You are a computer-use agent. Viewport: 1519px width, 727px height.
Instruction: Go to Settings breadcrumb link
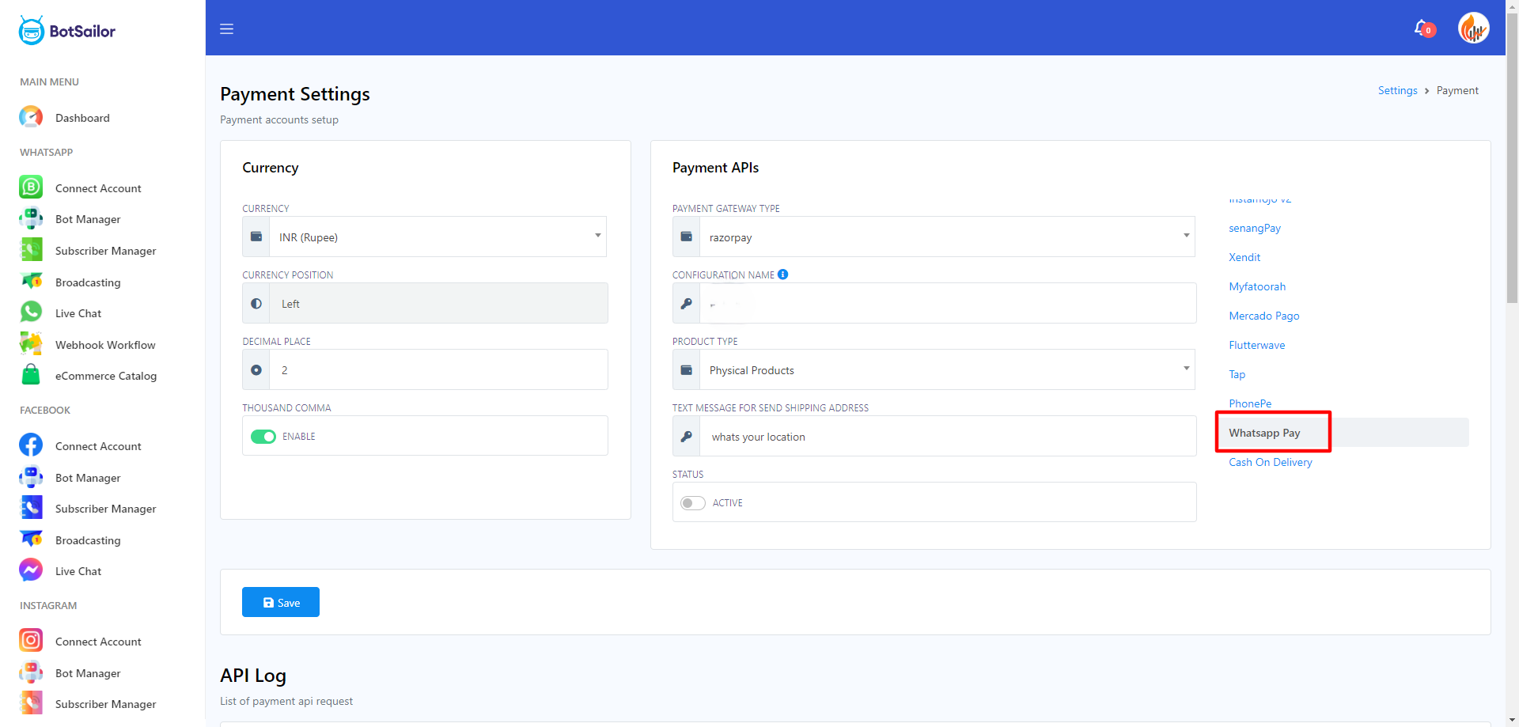[x=1397, y=90]
